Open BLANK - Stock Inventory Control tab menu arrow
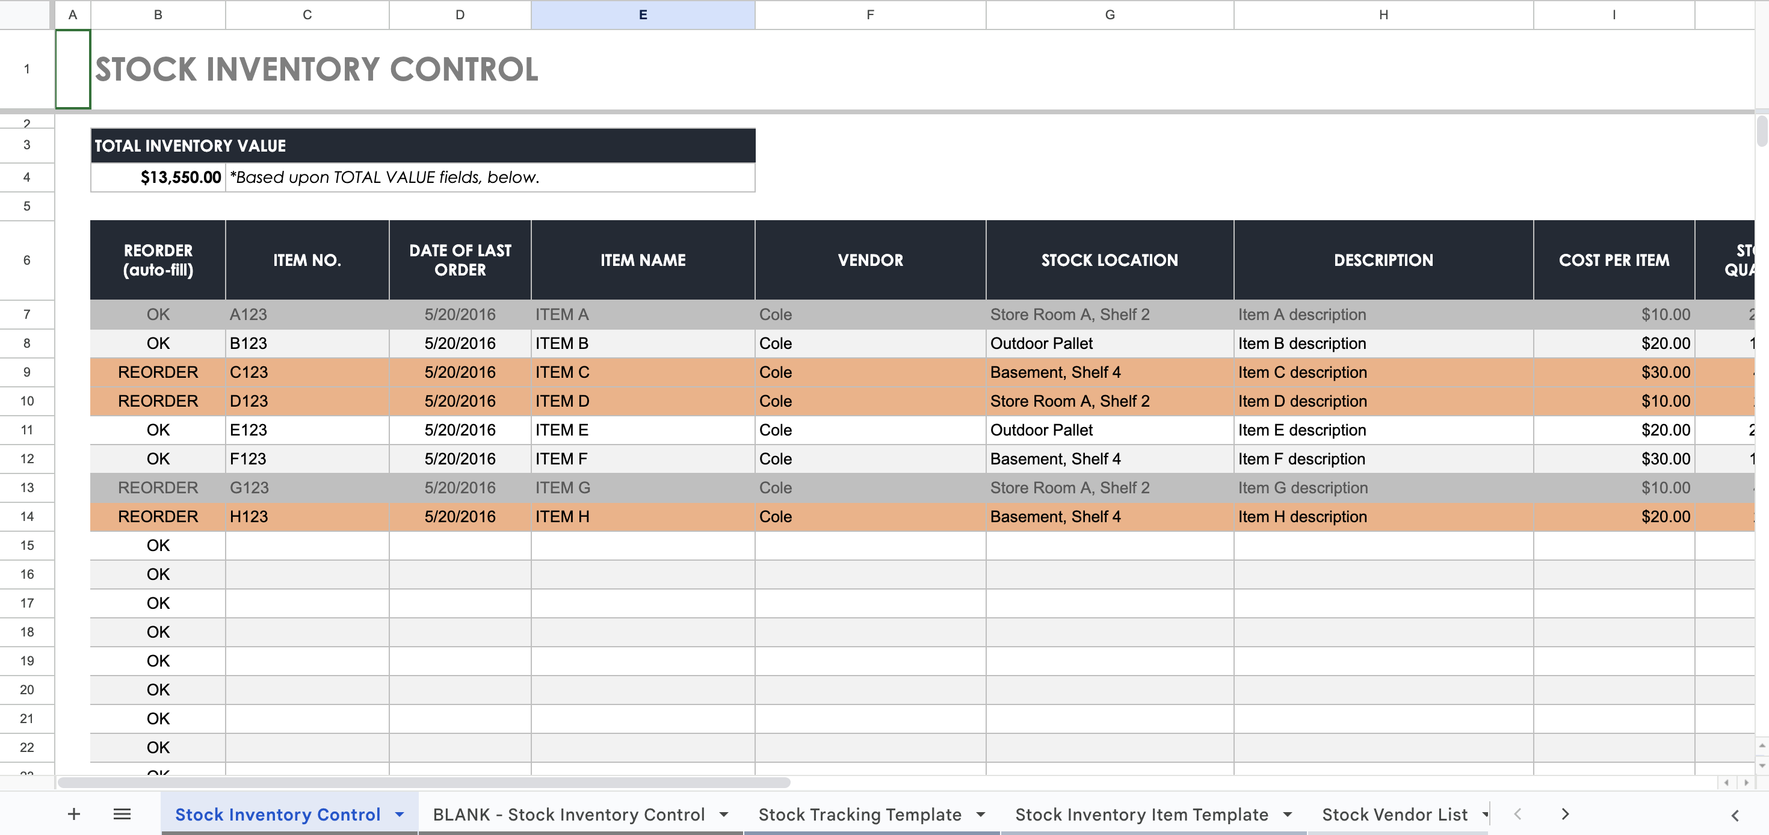The image size is (1769, 835). [724, 815]
